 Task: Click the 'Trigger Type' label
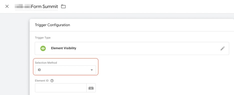[x=43, y=38]
